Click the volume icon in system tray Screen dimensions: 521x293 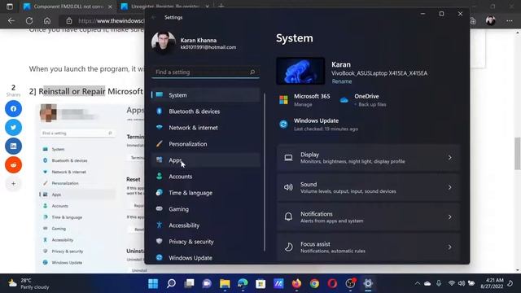point(462,283)
